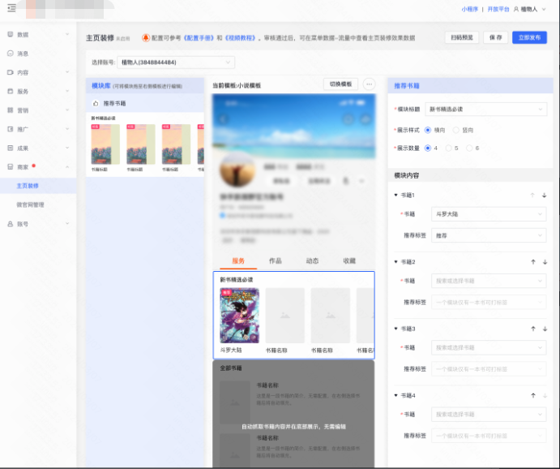Click the 消息 message icon in the sidebar
The width and height of the screenshot is (560, 469).
pos(10,54)
